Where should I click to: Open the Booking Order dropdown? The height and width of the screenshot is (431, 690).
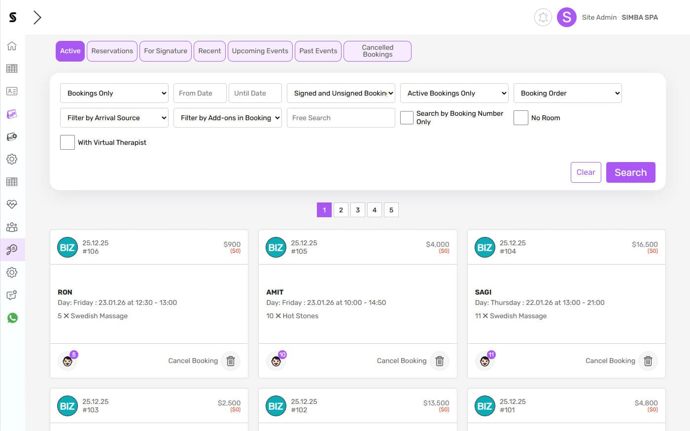point(567,93)
